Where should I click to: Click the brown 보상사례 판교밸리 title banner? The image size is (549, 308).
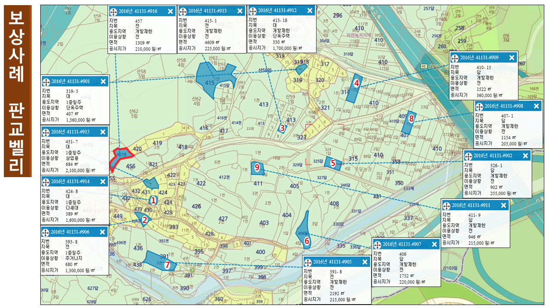click(18, 91)
